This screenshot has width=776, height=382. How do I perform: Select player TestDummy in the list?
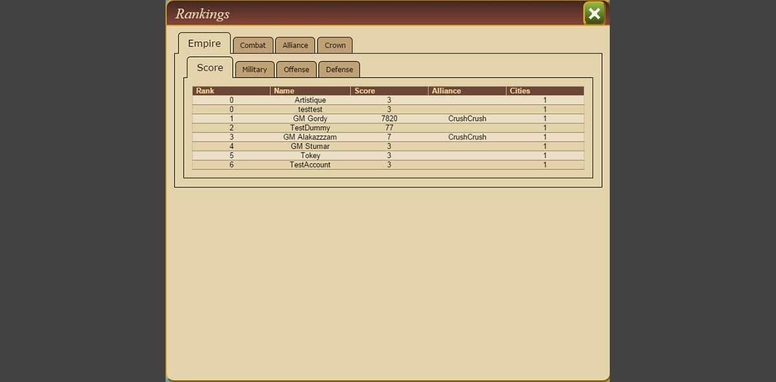pos(310,128)
